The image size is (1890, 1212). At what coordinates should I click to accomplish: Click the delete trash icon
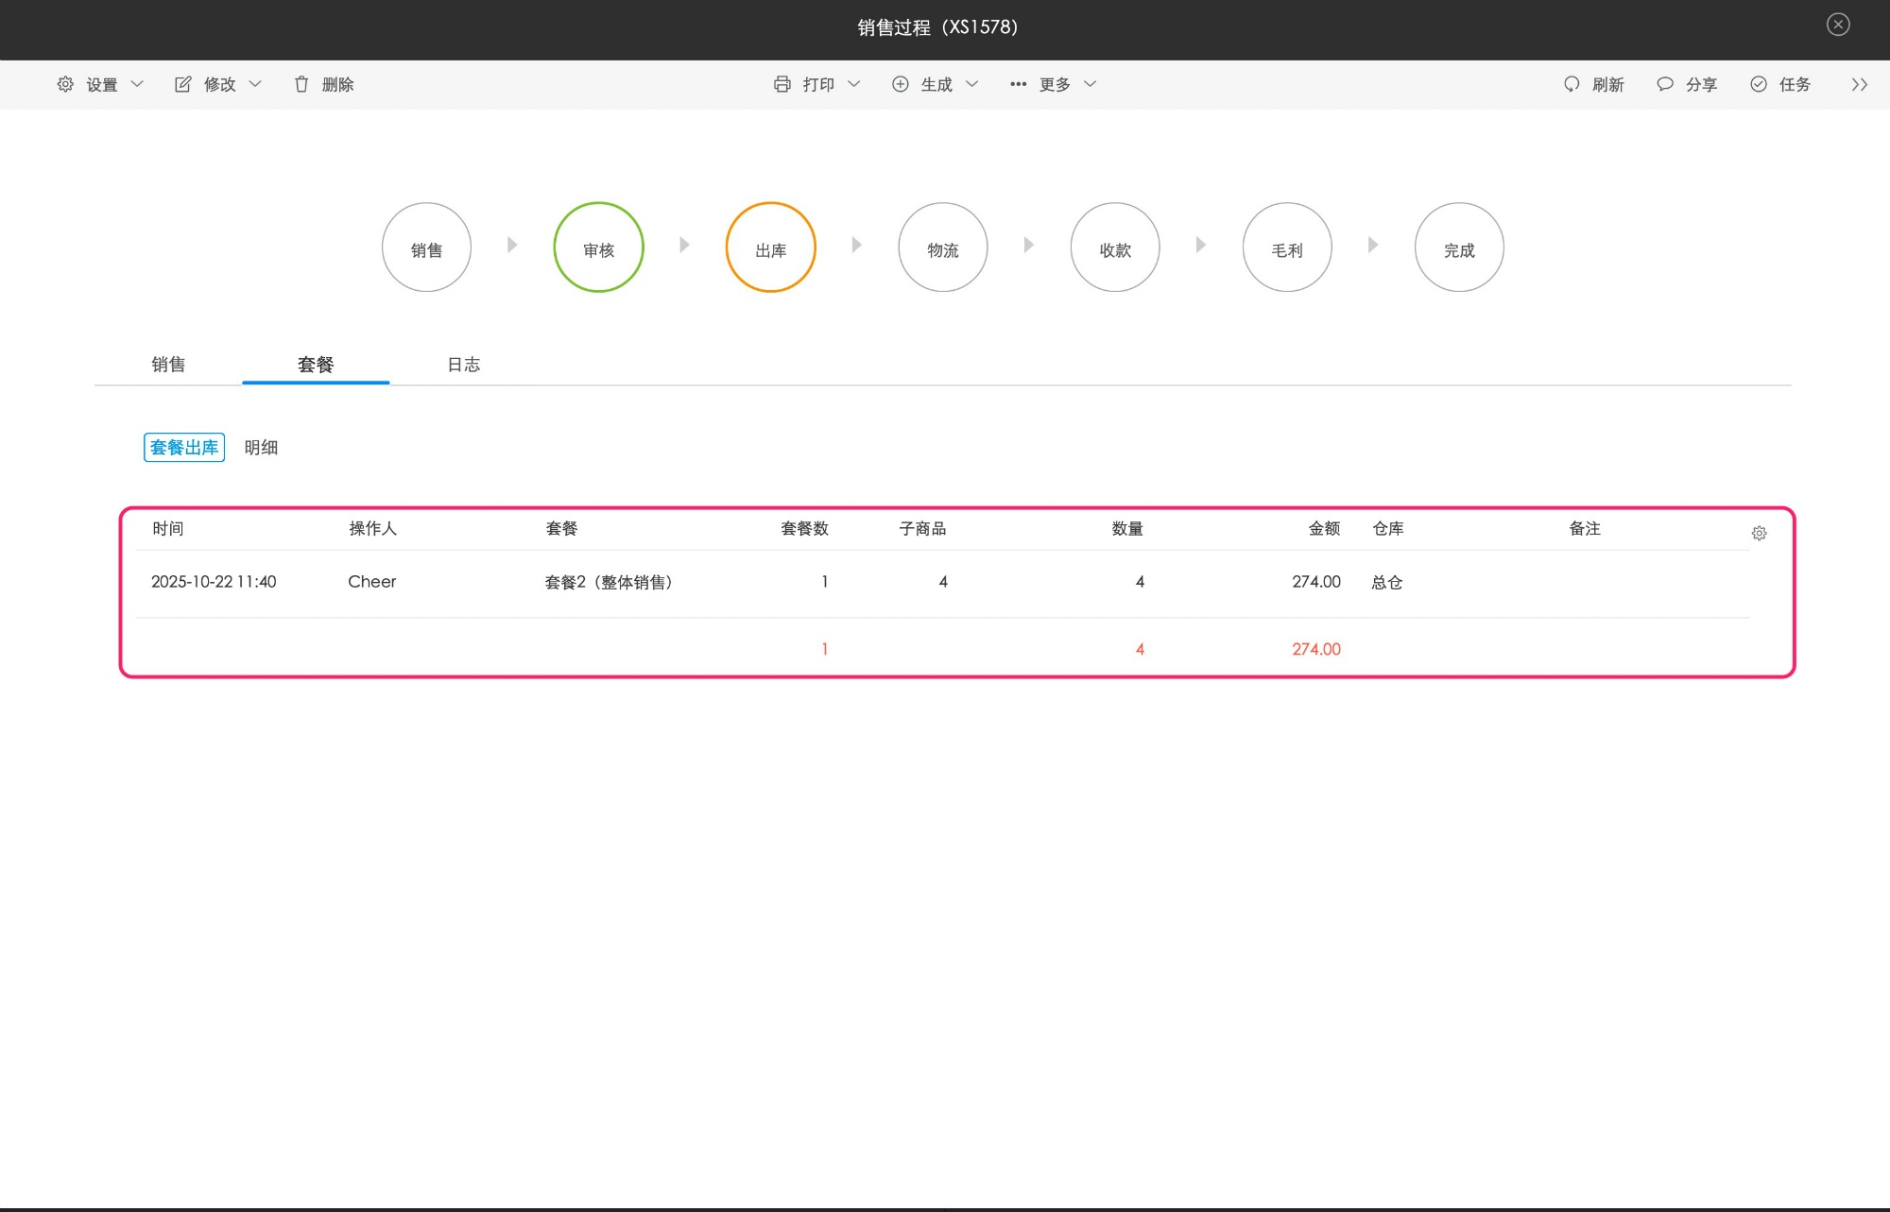[x=301, y=84]
